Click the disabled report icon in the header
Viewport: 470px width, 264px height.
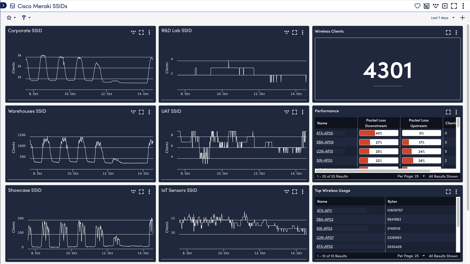[426, 6]
